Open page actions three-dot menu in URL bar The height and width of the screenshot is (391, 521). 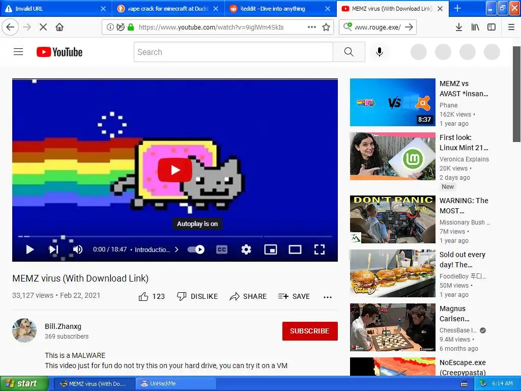click(312, 27)
